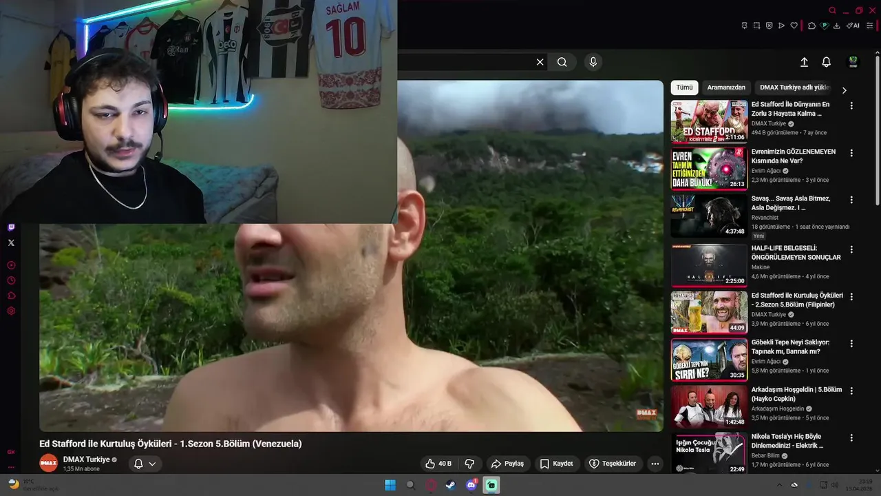The image size is (881, 496).
Task: Dislike the Ed Stafford video
Action: coord(470,464)
